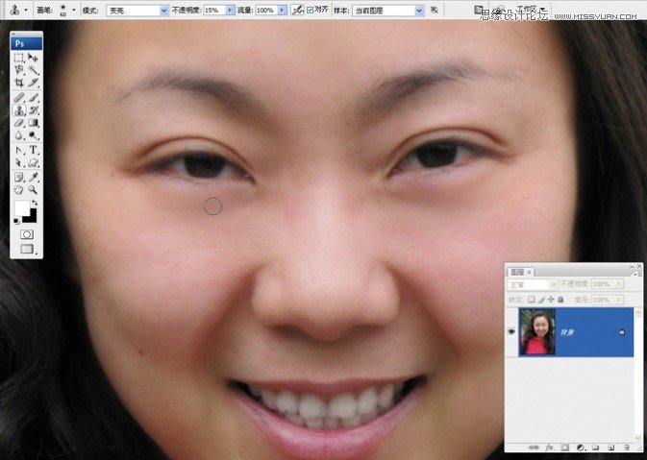Screen dimensions: 647x460
Task: Toggle lock image pixels
Action: click(x=541, y=300)
